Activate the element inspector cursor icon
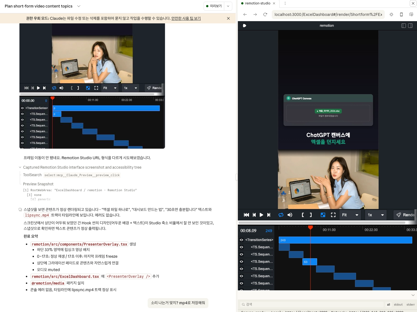This screenshot has height=312, width=417. tap(411, 14)
